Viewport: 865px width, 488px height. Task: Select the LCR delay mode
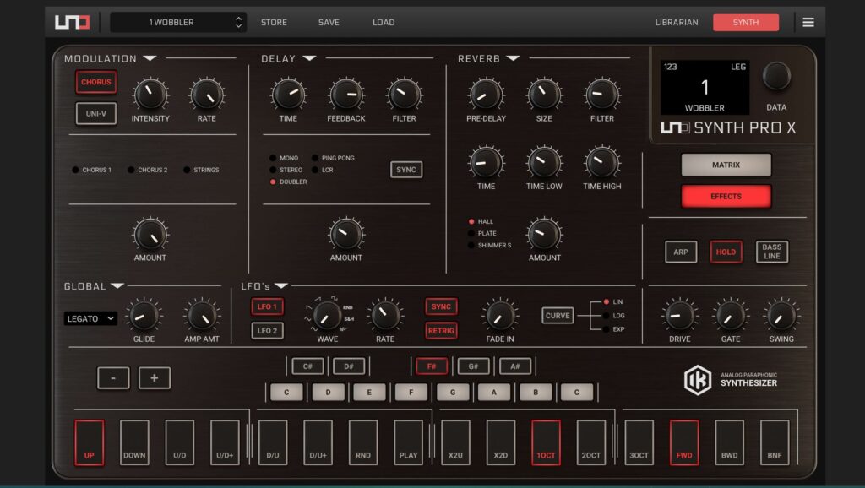coord(323,170)
